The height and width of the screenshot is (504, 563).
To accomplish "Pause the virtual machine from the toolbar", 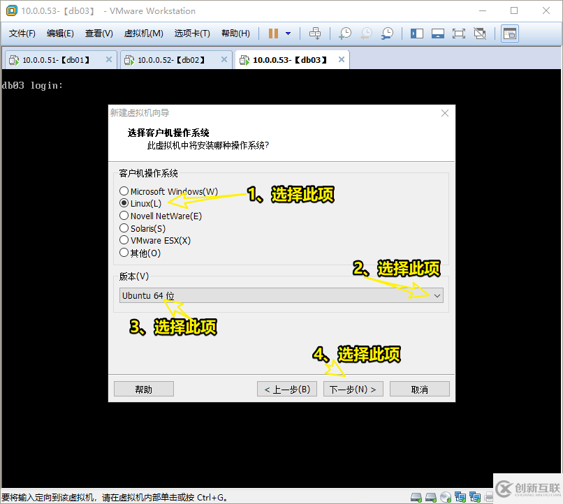I will 273,34.
